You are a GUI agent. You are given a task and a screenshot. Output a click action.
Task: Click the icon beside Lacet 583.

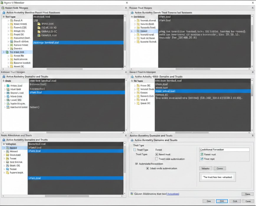8,100
